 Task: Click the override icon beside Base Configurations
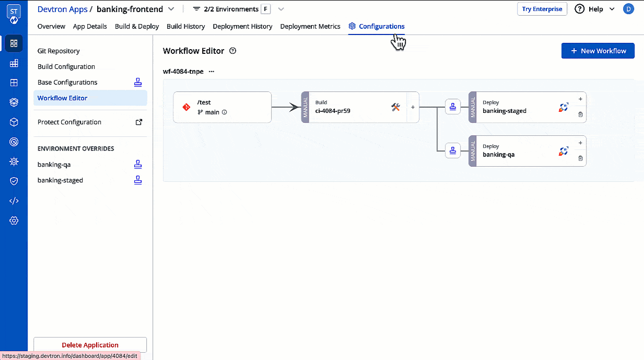point(137,82)
